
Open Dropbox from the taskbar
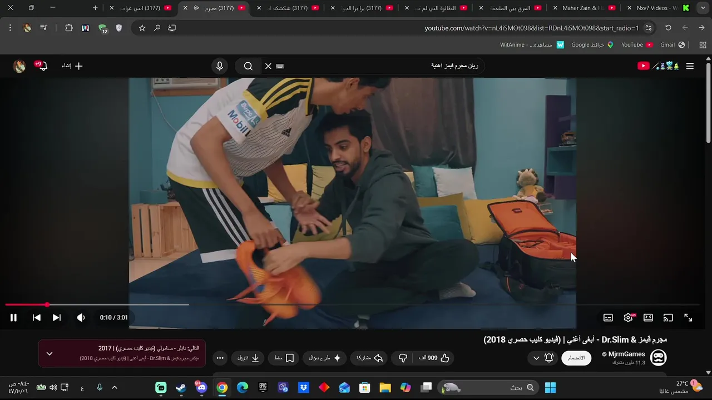coord(304,388)
